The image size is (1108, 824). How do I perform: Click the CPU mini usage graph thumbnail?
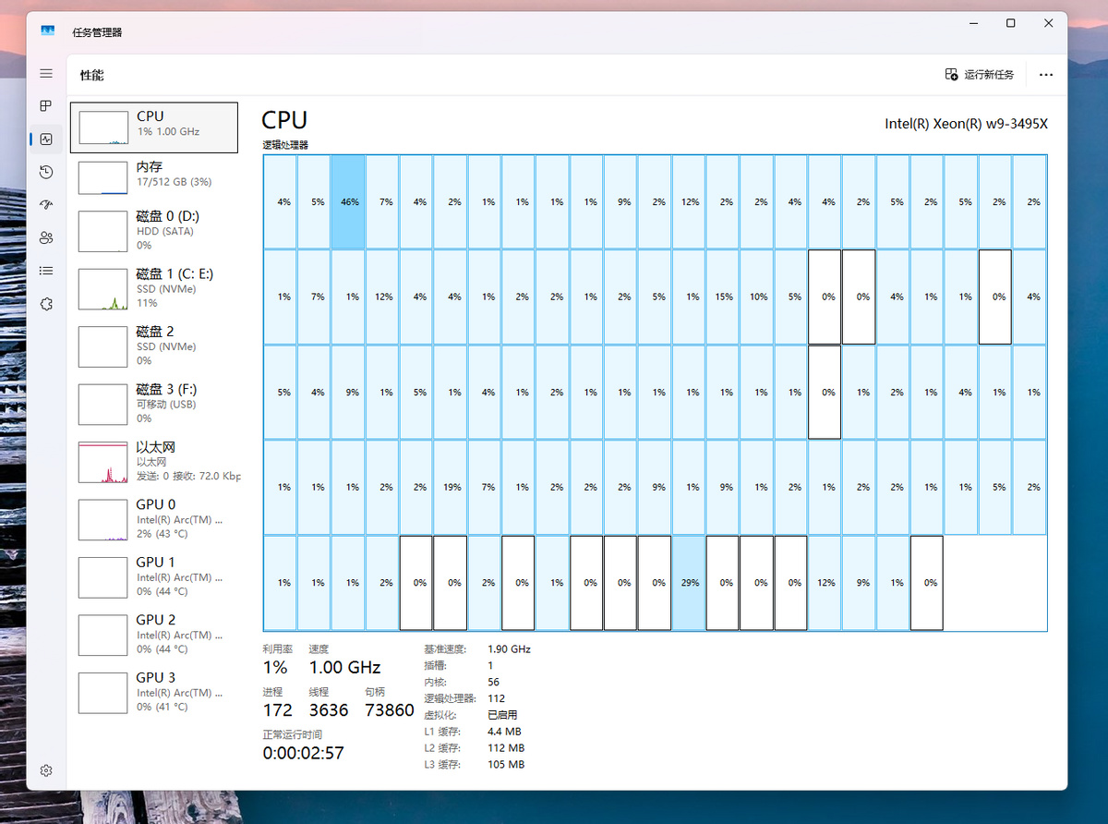pyautogui.click(x=102, y=127)
